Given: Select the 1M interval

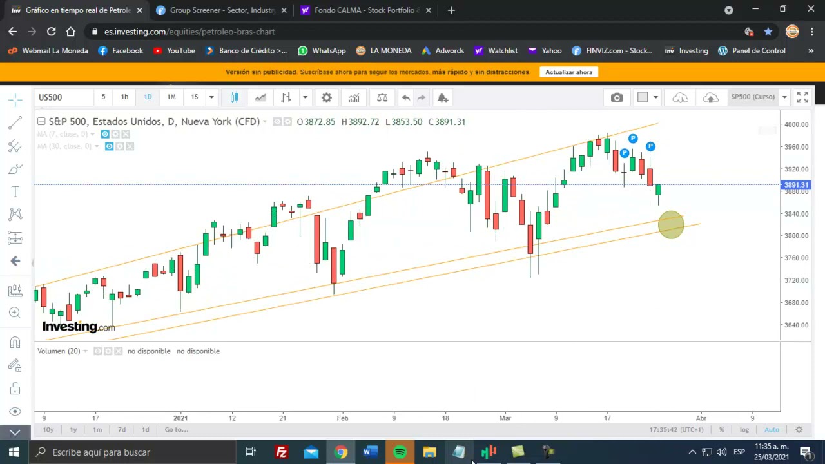Looking at the screenshot, I should tap(171, 97).
